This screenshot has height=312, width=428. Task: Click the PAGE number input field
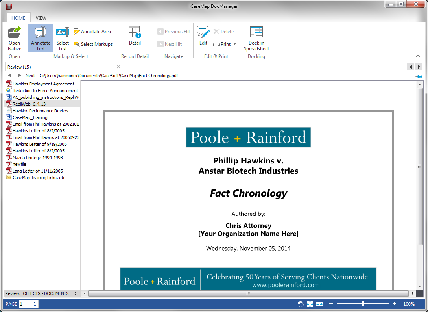(x=26, y=304)
